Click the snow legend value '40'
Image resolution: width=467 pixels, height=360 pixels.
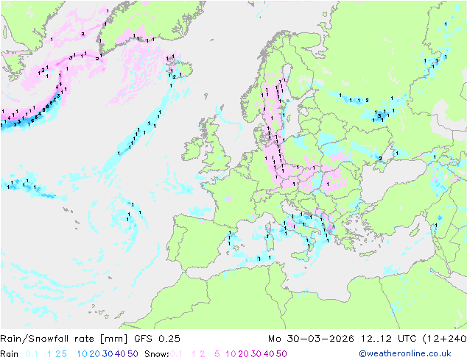tap(269, 354)
